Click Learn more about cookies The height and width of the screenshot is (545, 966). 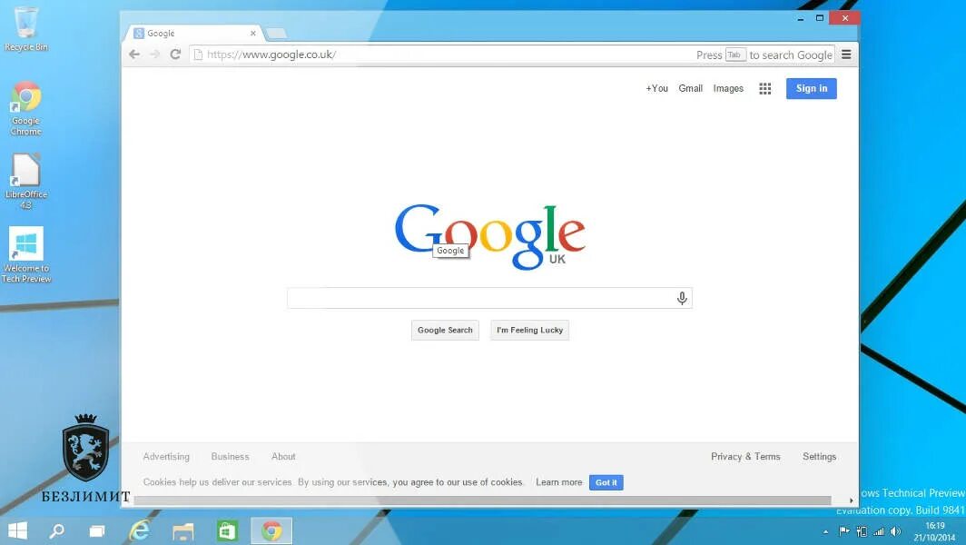[558, 482]
